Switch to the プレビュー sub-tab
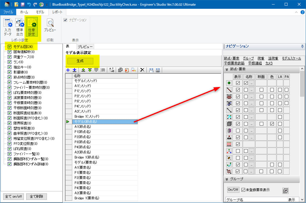This screenshot has width=306, height=203. click(85, 47)
